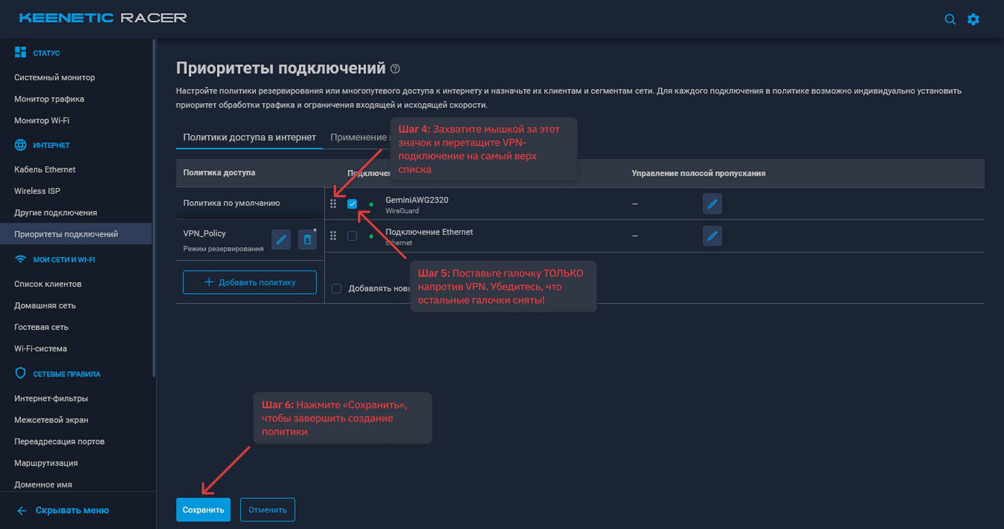This screenshot has height=529, width=1004.
Task: Open the search magnifier icon
Action: coord(949,19)
